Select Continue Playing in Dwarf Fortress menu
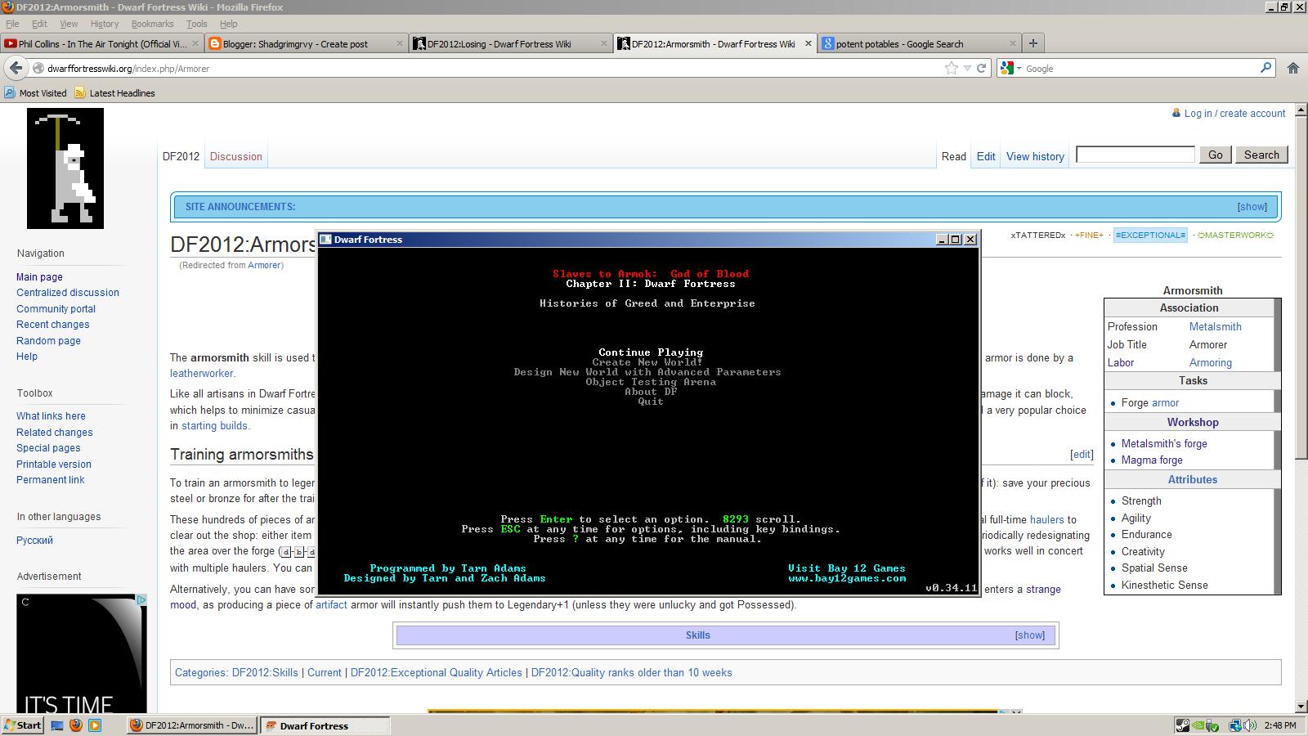Screen dimensions: 1308x736 coord(651,352)
